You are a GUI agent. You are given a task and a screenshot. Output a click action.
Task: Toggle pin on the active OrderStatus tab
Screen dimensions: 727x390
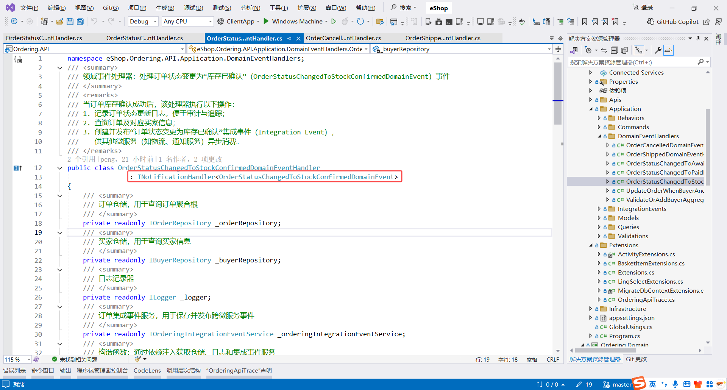click(290, 38)
